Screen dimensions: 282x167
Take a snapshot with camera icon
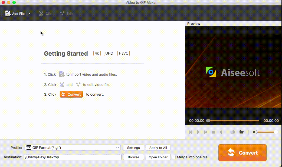(x=232, y=132)
